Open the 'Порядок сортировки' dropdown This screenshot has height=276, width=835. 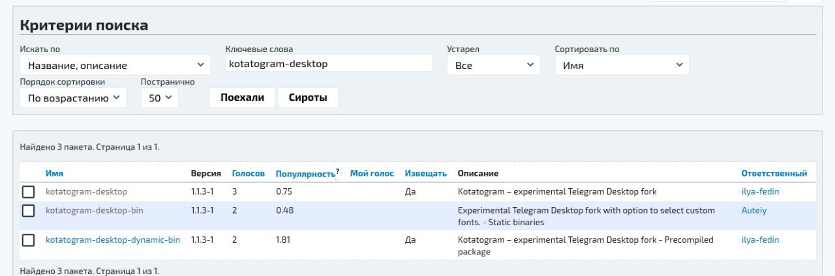tap(72, 98)
